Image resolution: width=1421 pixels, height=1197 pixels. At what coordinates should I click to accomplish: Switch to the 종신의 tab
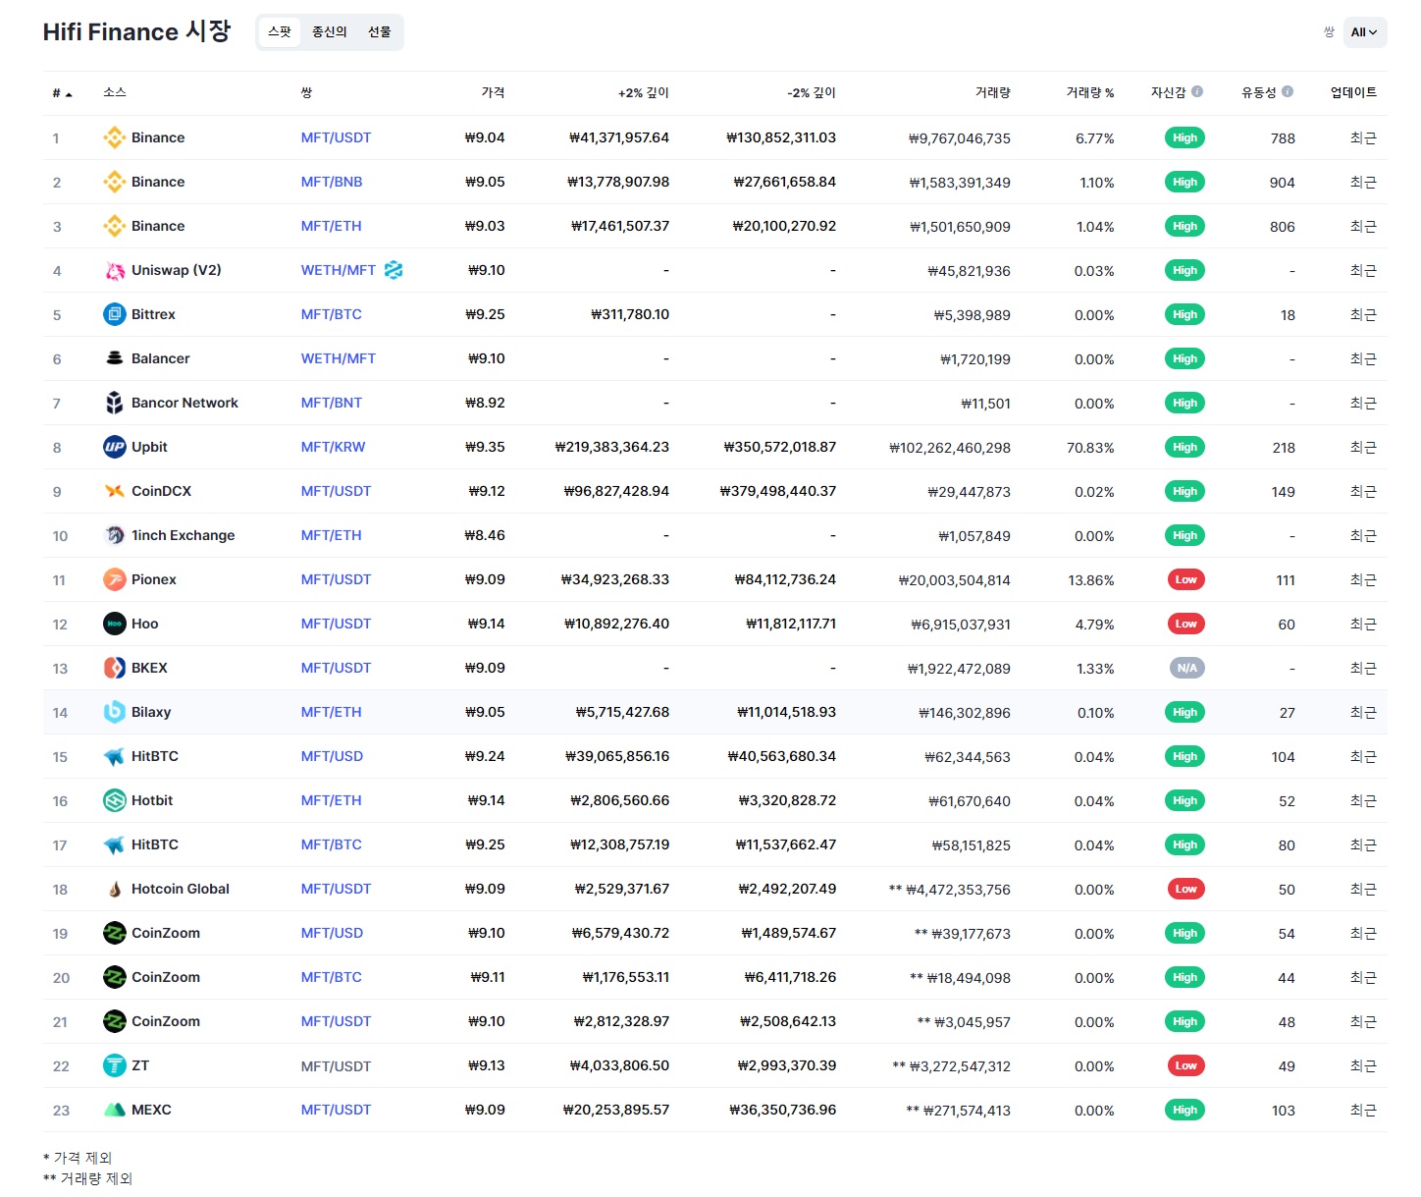(x=330, y=32)
